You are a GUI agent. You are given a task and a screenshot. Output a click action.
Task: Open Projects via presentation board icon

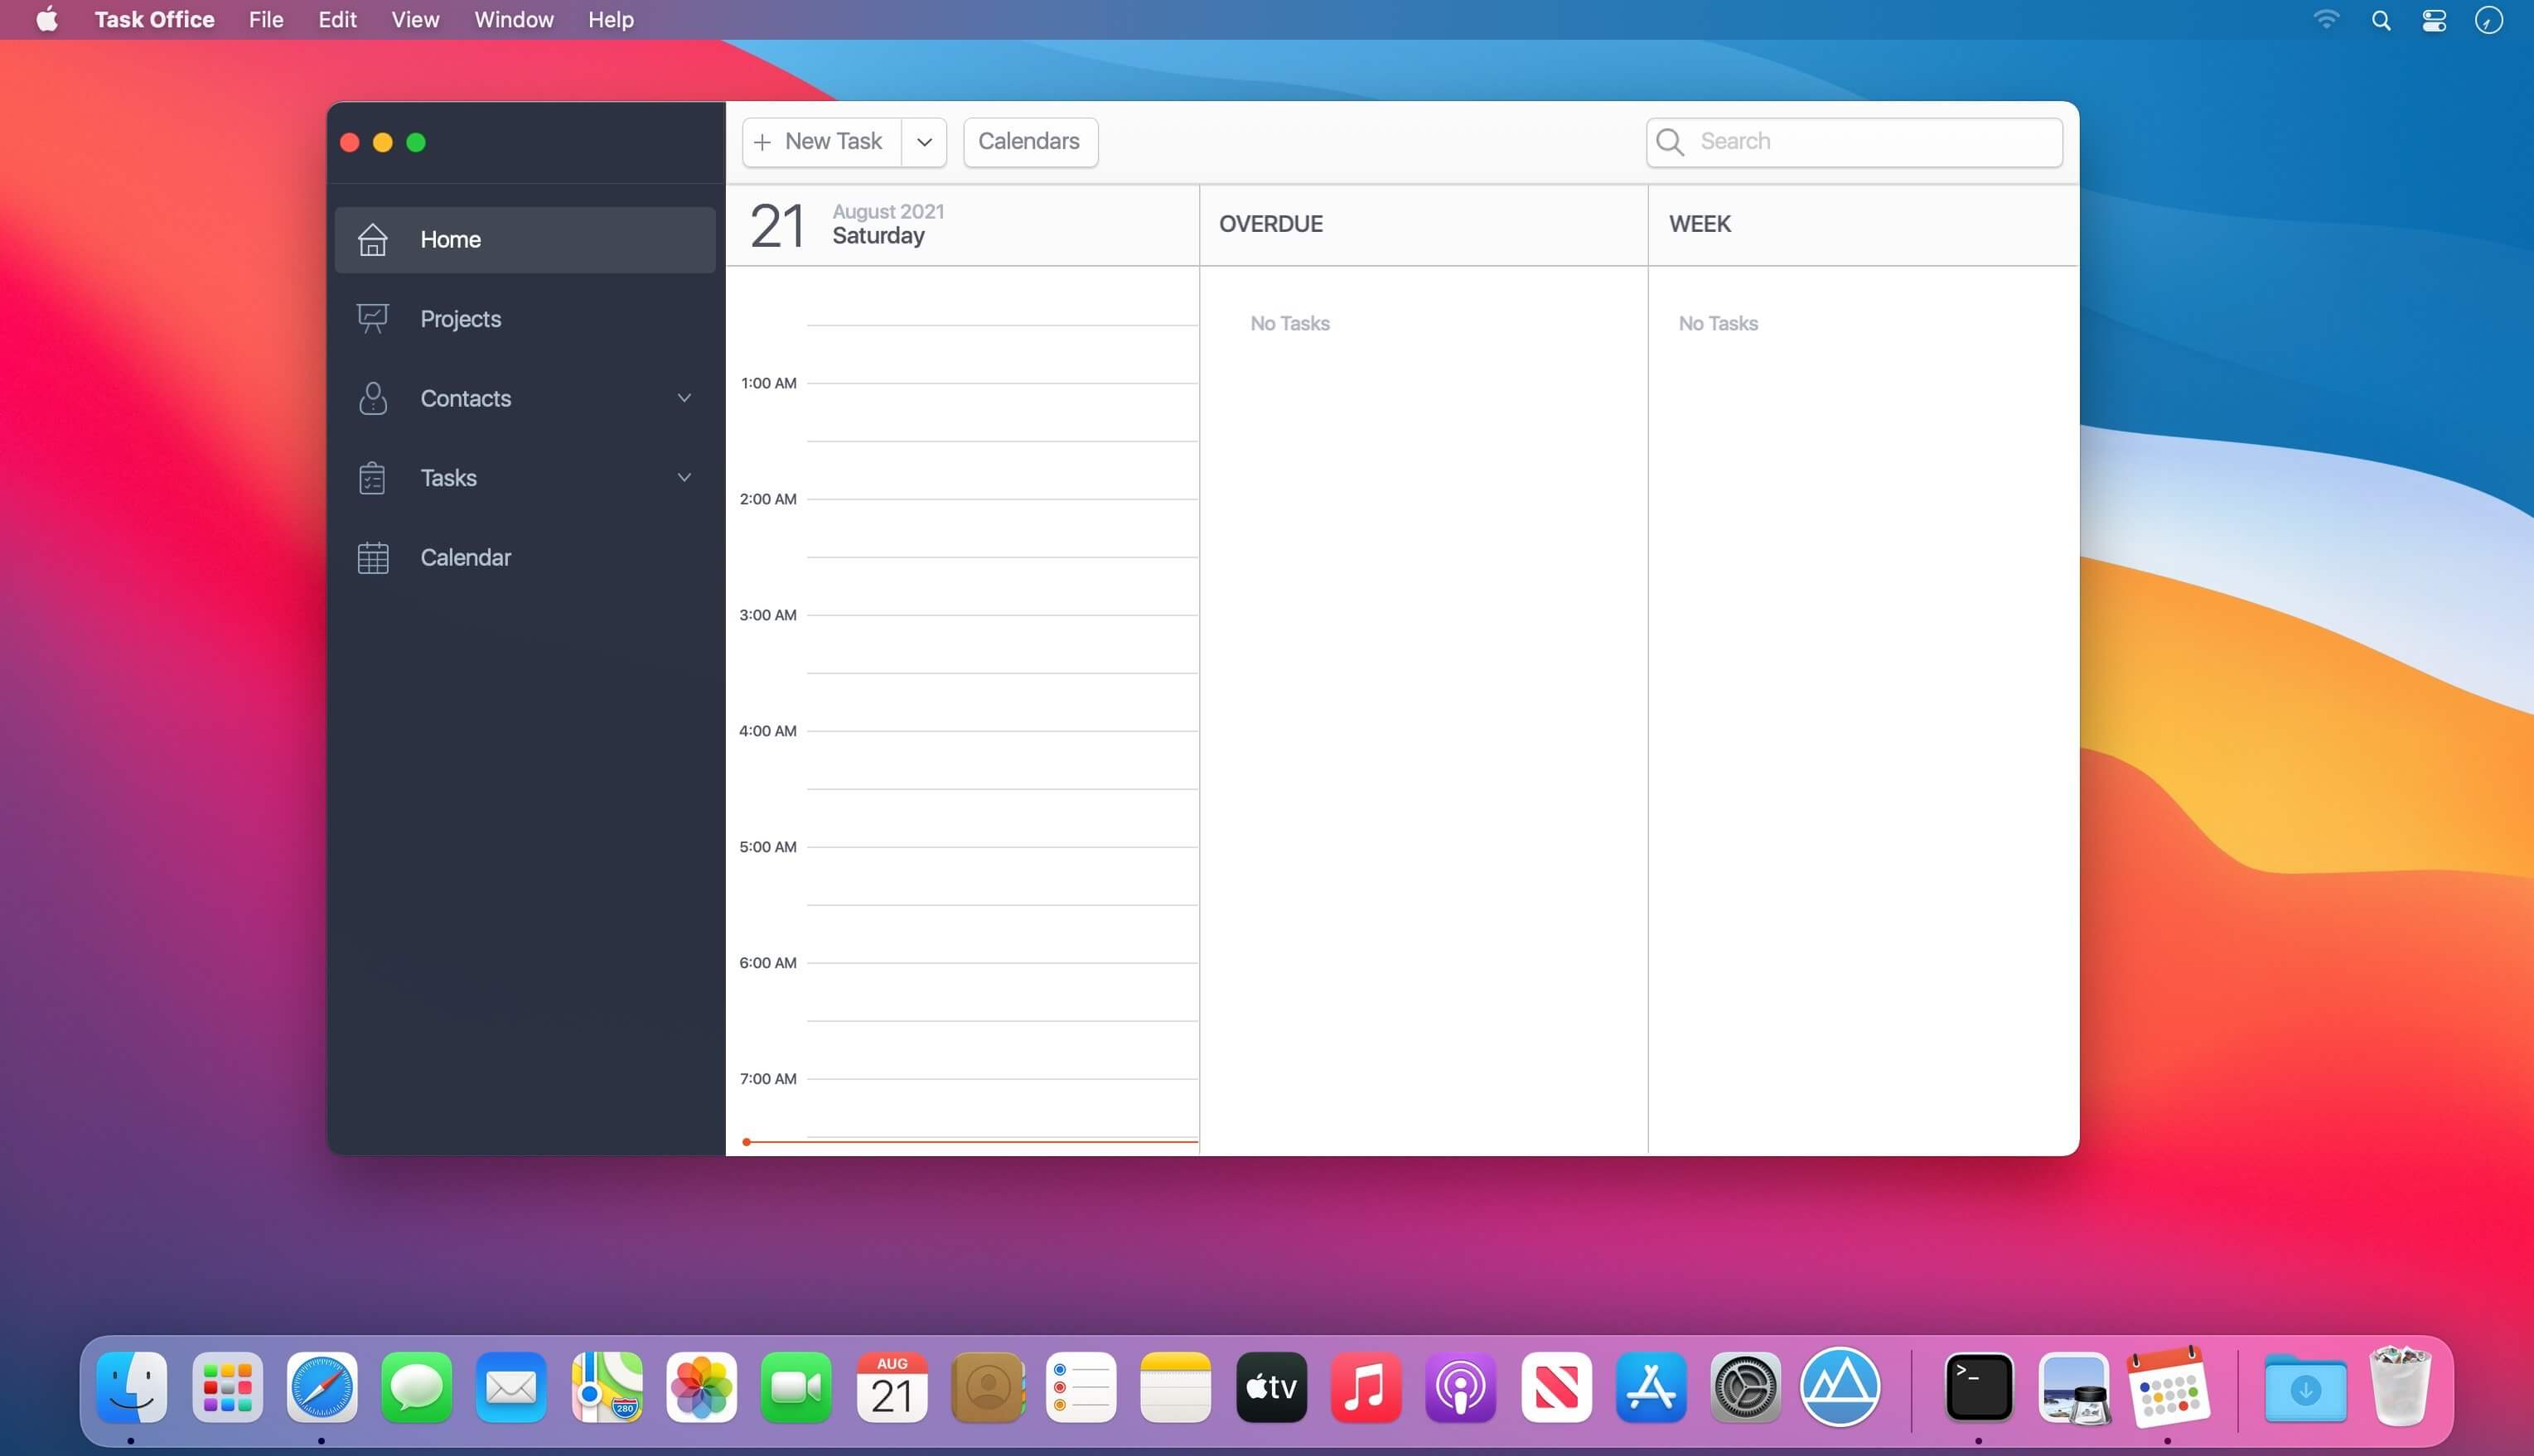pos(372,319)
